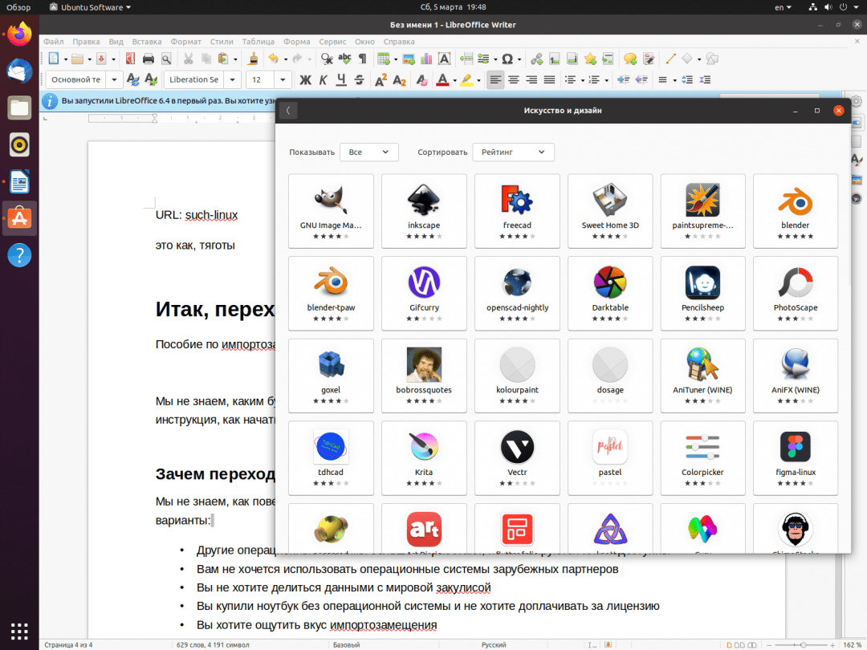867x650 pixels.
Task: Open the Print dialog from the toolbar
Action: point(149,59)
